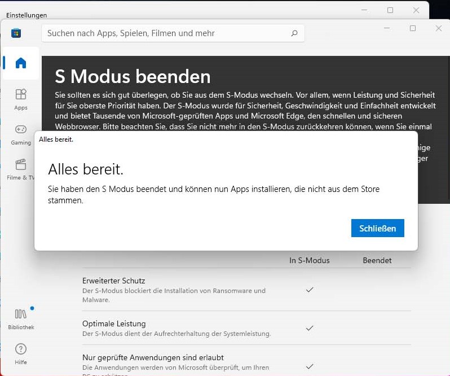Click the 'Beendet' column header
Screen dimensions: 450x376
coord(377,260)
